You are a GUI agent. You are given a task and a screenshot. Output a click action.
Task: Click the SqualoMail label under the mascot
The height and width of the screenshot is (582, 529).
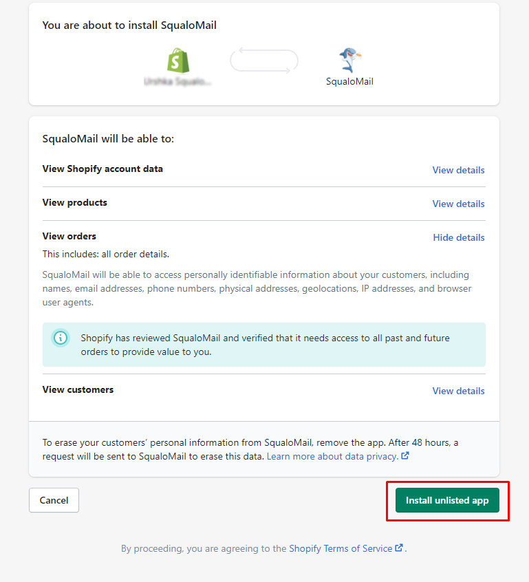(x=349, y=81)
